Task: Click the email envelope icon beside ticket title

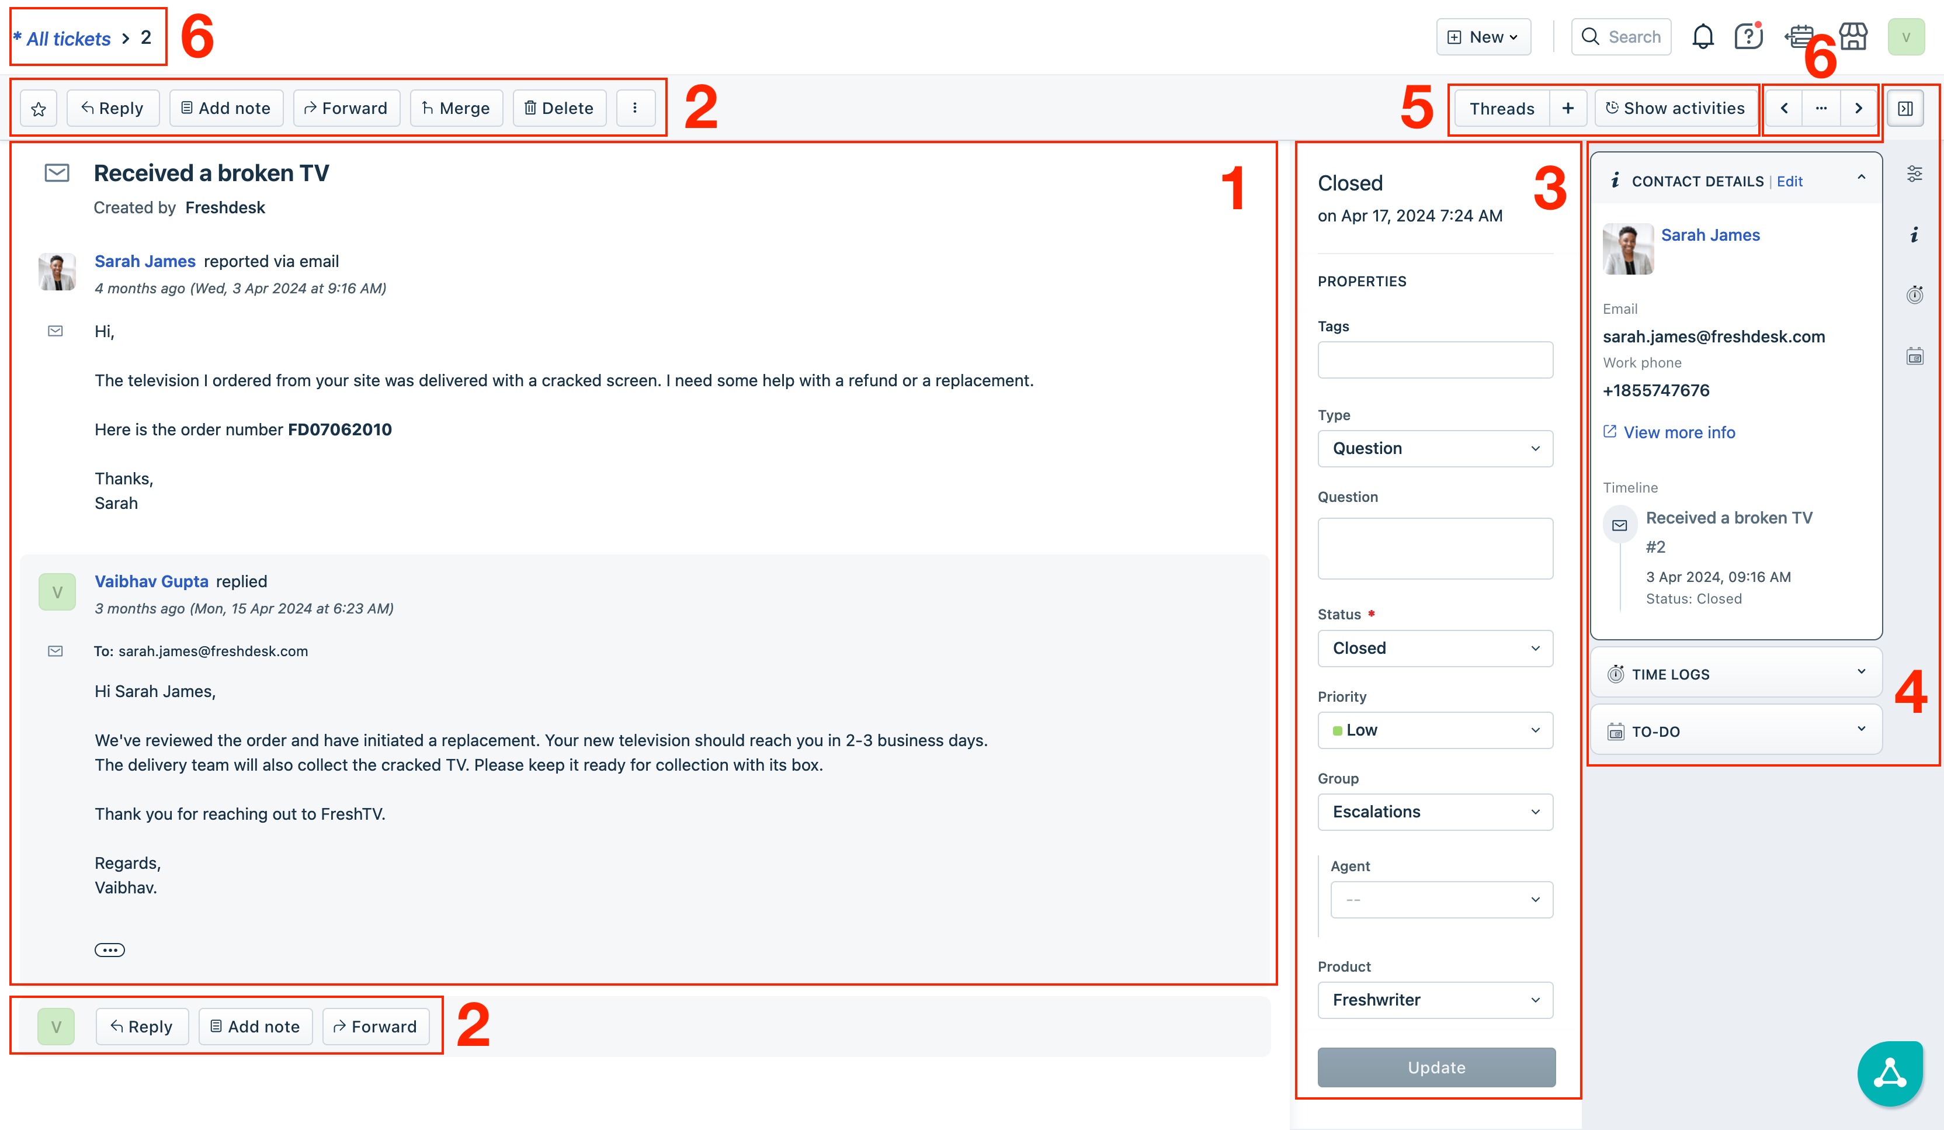Action: click(x=57, y=173)
